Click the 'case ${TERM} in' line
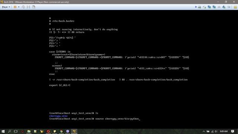This screenshot has height=134, width=238. pos(59,52)
